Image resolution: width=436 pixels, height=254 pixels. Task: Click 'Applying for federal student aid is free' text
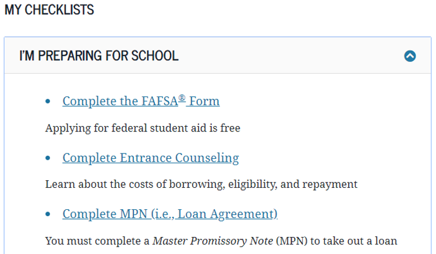[143, 128]
